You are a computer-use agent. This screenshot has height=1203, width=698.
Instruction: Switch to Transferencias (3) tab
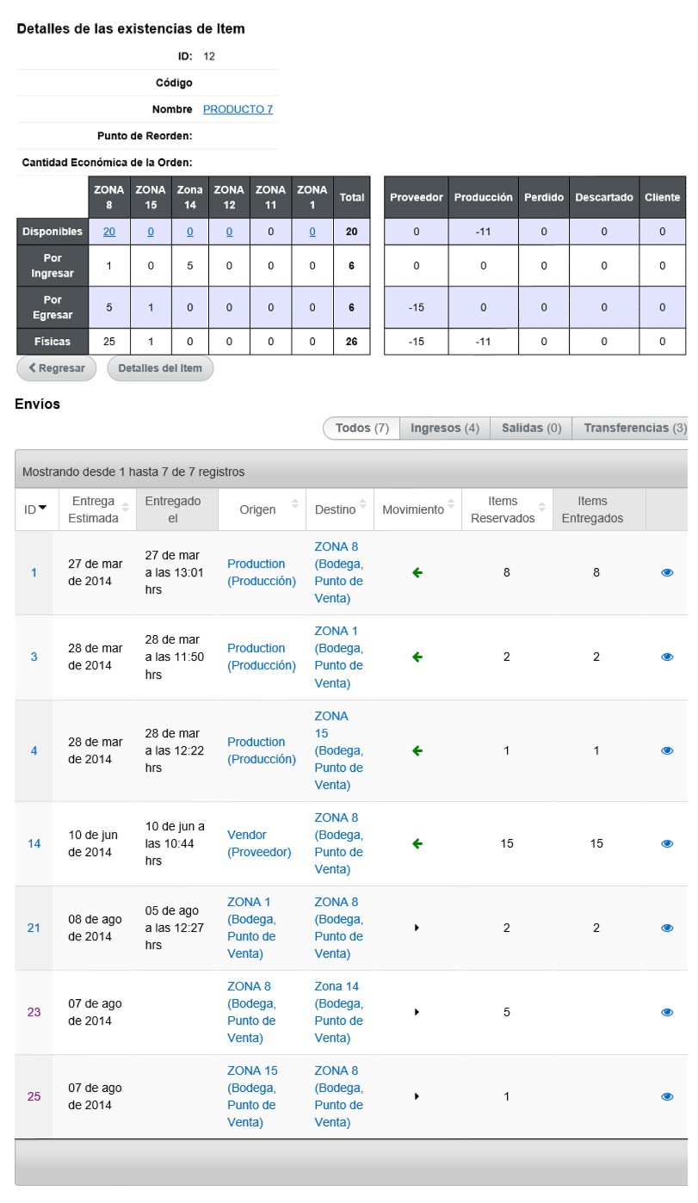[632, 429]
